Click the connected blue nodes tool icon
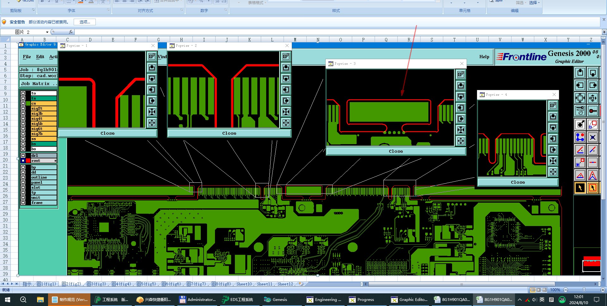 [x=580, y=137]
